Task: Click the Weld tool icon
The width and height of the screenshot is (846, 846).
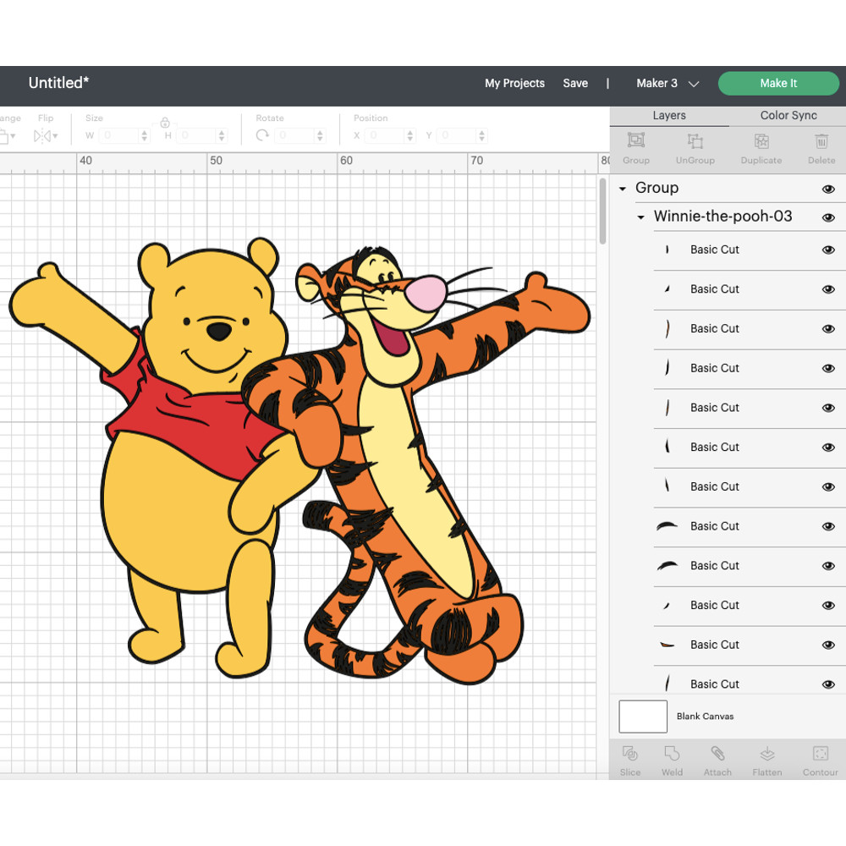Action: [x=672, y=760]
